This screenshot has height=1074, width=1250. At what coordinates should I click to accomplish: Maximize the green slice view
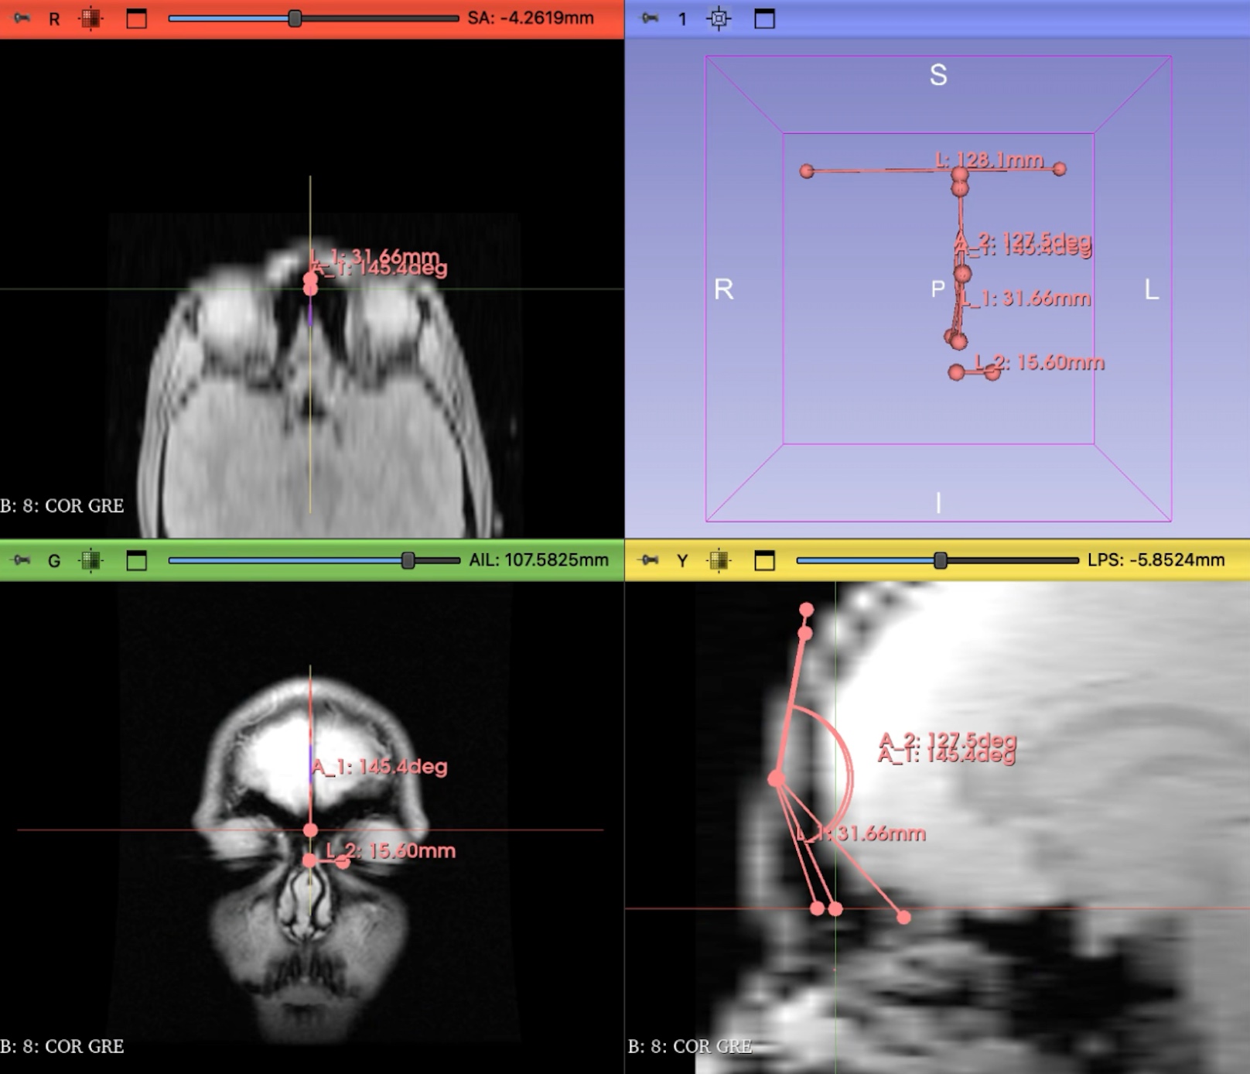click(138, 561)
